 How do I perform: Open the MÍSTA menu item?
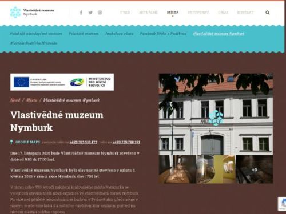pos(173,13)
